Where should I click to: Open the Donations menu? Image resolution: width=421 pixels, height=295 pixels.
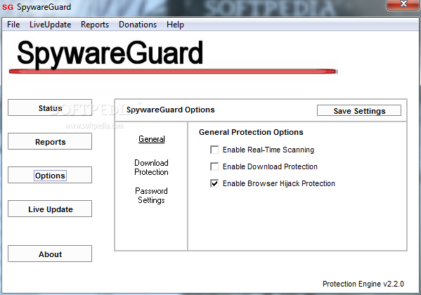[x=138, y=25]
